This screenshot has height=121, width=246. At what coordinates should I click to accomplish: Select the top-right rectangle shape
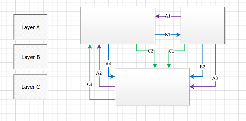[x=203, y=25]
